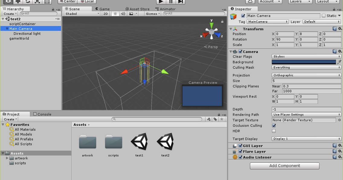The image size is (343, 180).
Task: Click the Add Component button
Action: pos(284,166)
